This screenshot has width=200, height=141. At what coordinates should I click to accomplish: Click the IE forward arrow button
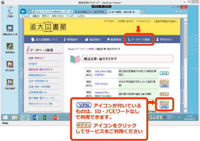(x=29, y=12)
